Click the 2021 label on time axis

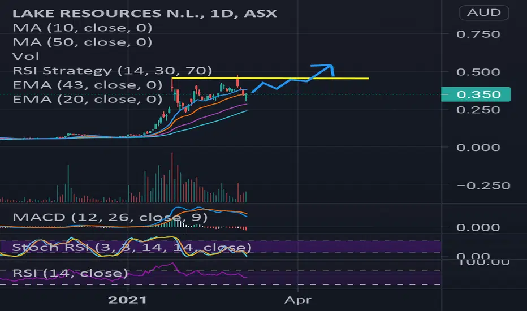(x=127, y=300)
